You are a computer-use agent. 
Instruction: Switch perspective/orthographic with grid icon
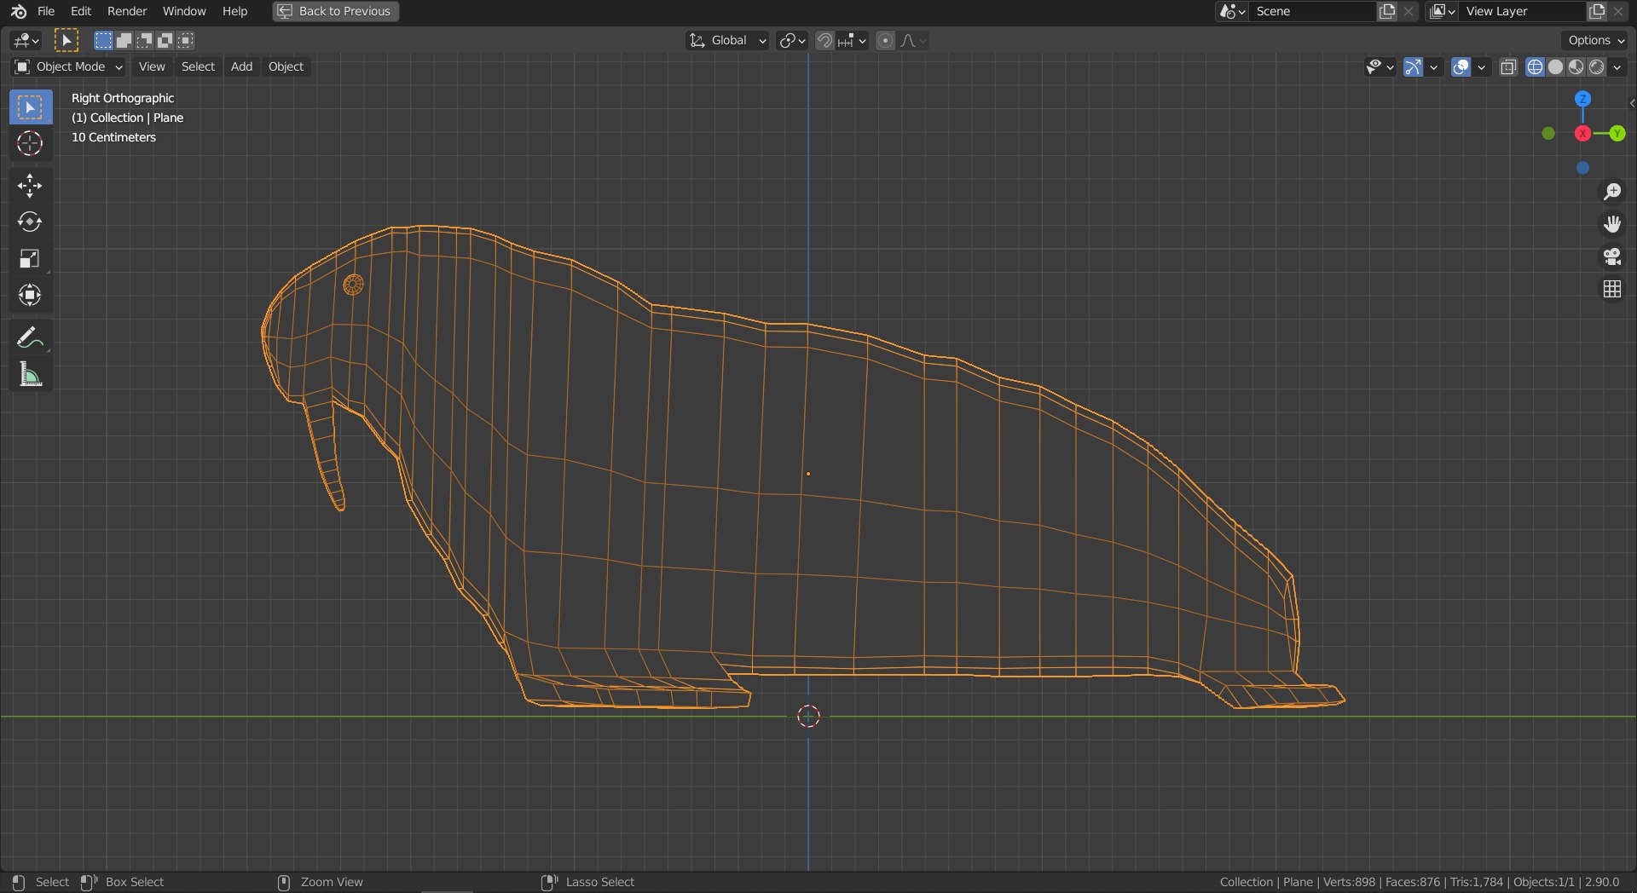click(1611, 290)
